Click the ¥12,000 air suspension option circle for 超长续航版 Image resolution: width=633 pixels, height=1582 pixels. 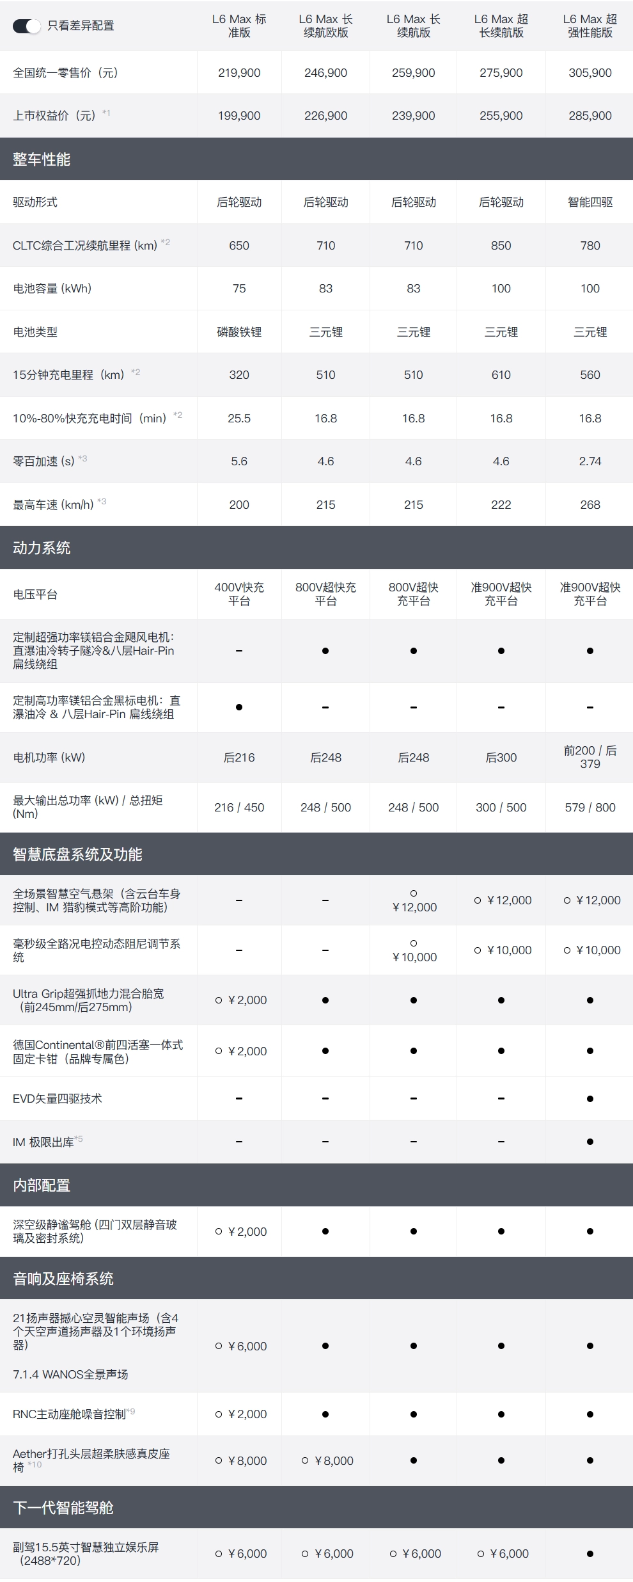[478, 900]
